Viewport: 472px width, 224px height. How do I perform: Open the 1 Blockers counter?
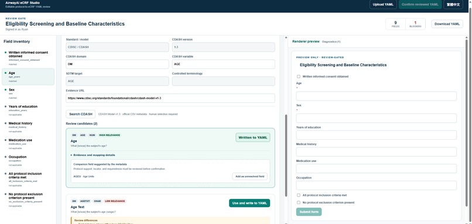[415, 24]
